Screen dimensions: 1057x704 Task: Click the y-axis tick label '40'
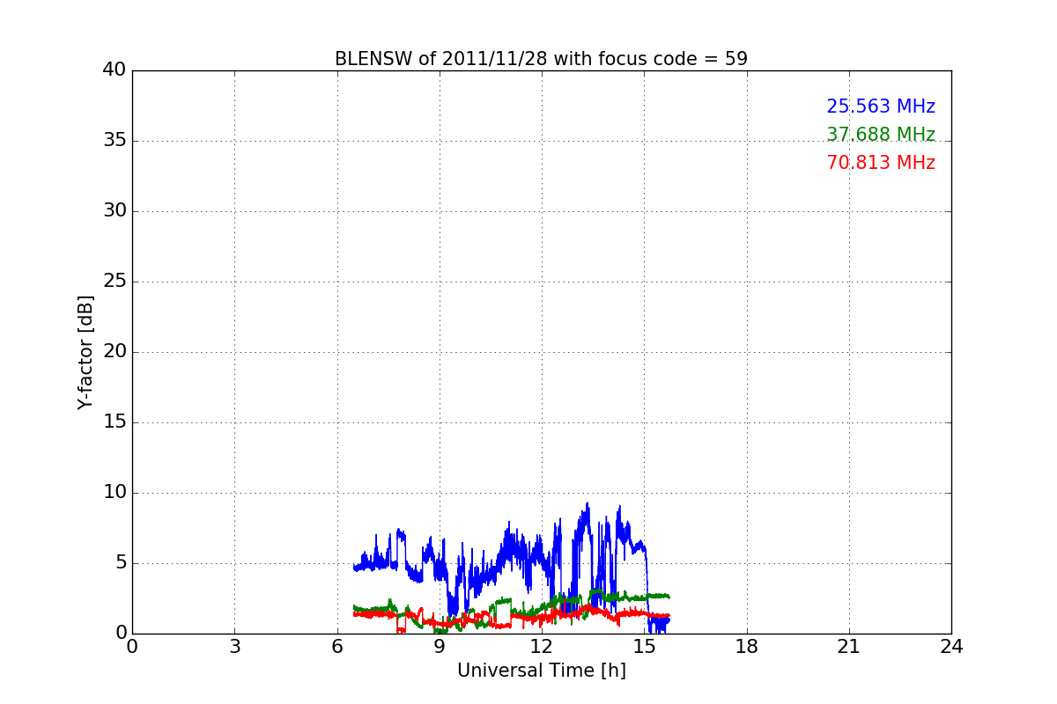[115, 70]
